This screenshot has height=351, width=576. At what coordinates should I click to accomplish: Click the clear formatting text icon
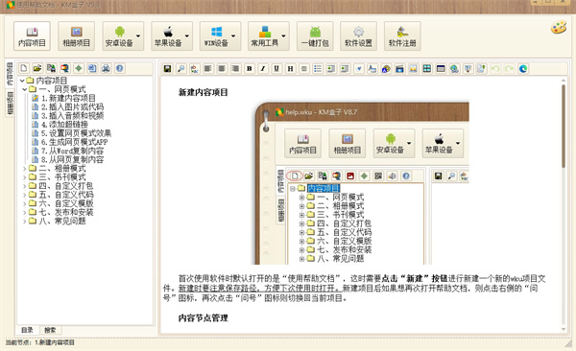click(468, 69)
